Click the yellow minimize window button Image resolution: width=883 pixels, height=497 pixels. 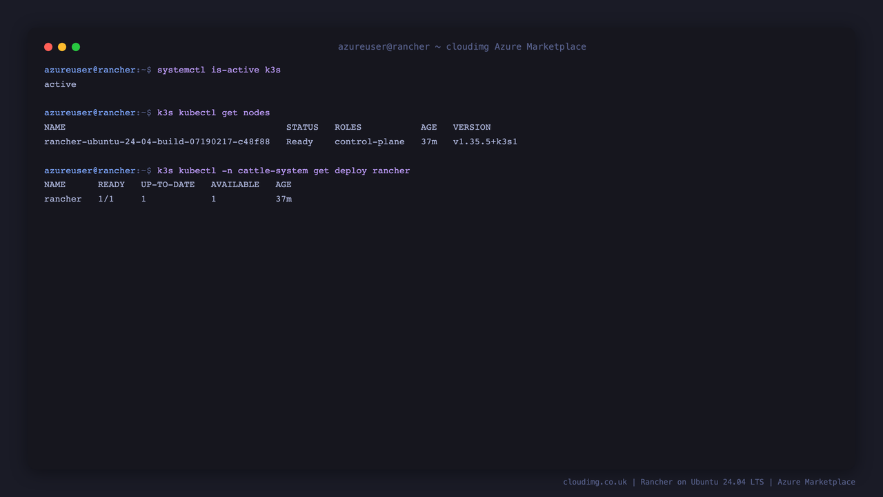(62, 47)
